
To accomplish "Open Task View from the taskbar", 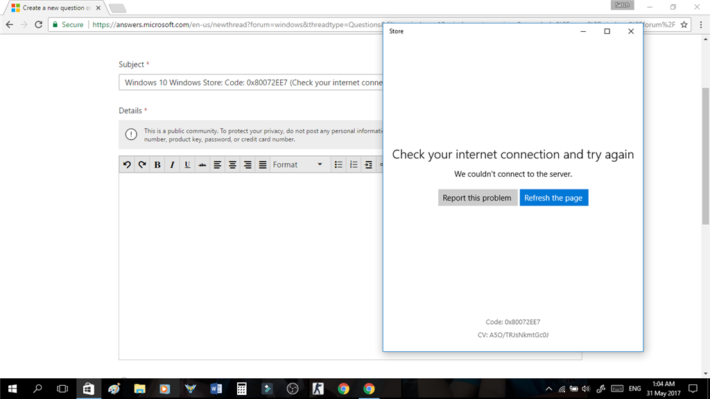I will [x=62, y=389].
